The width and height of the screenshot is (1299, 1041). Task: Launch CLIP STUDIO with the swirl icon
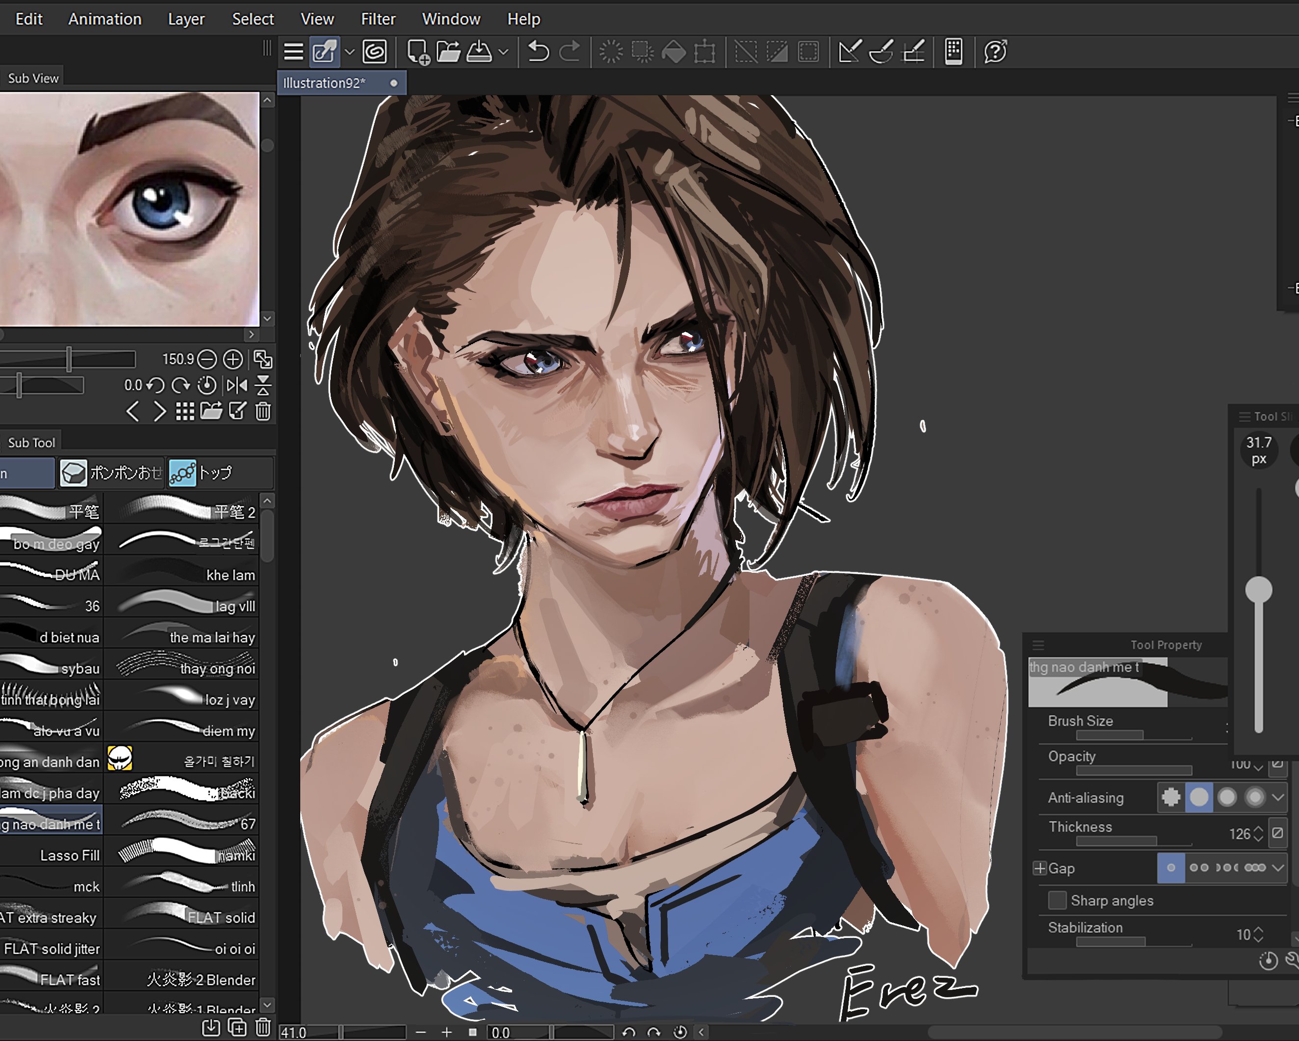pos(374,52)
